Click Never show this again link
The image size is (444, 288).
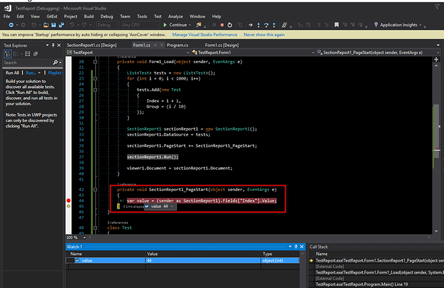pyautogui.click(x=264, y=35)
